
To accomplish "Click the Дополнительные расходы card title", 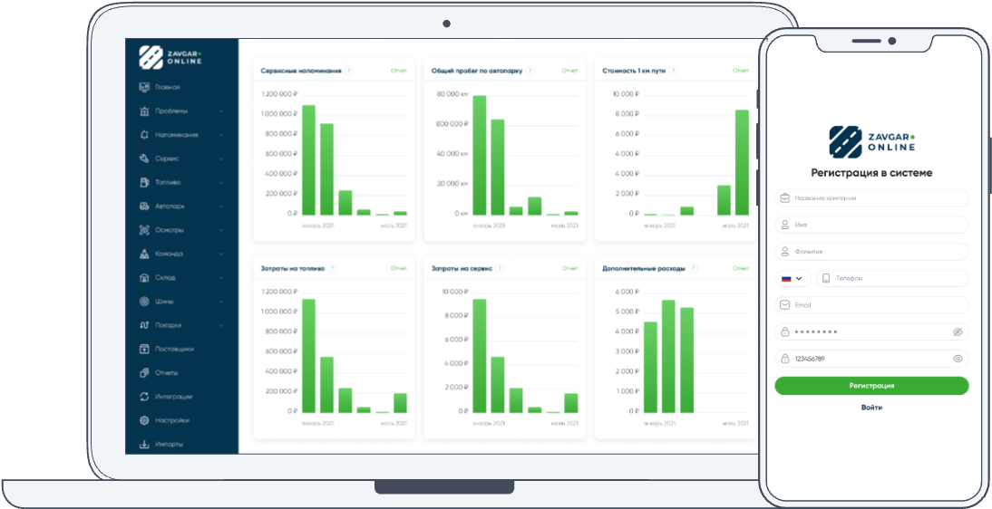I will click(644, 268).
